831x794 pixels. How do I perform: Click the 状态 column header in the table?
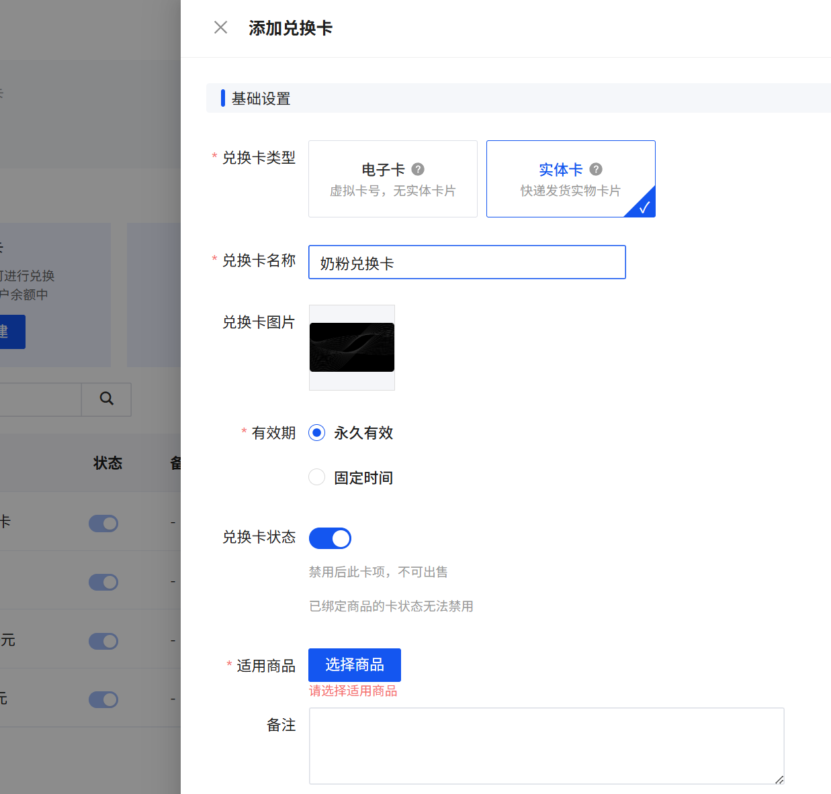pyautogui.click(x=107, y=463)
